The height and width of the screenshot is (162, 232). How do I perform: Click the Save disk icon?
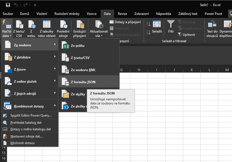click(x=8, y=5)
